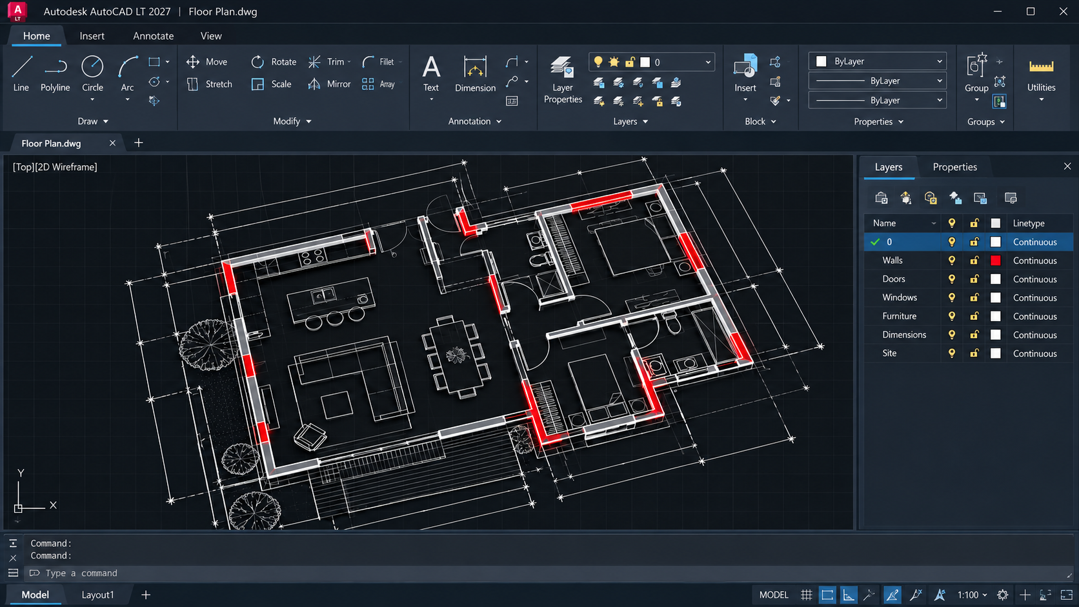The height and width of the screenshot is (607, 1079).
Task: Select the Line drawing tool
Action: 21,73
